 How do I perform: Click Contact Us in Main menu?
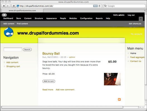[x=136, y=61]
